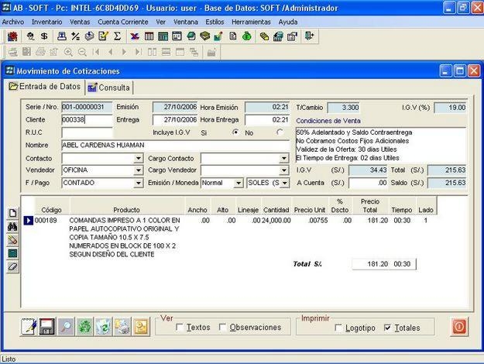Image resolution: width=484 pixels, height=364 pixels.
Task: Open the Archivo menu
Action: pos(13,22)
